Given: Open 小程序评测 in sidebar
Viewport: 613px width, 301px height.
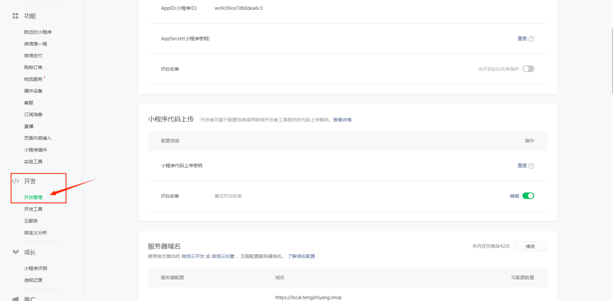Looking at the screenshot, I should 36,268.
